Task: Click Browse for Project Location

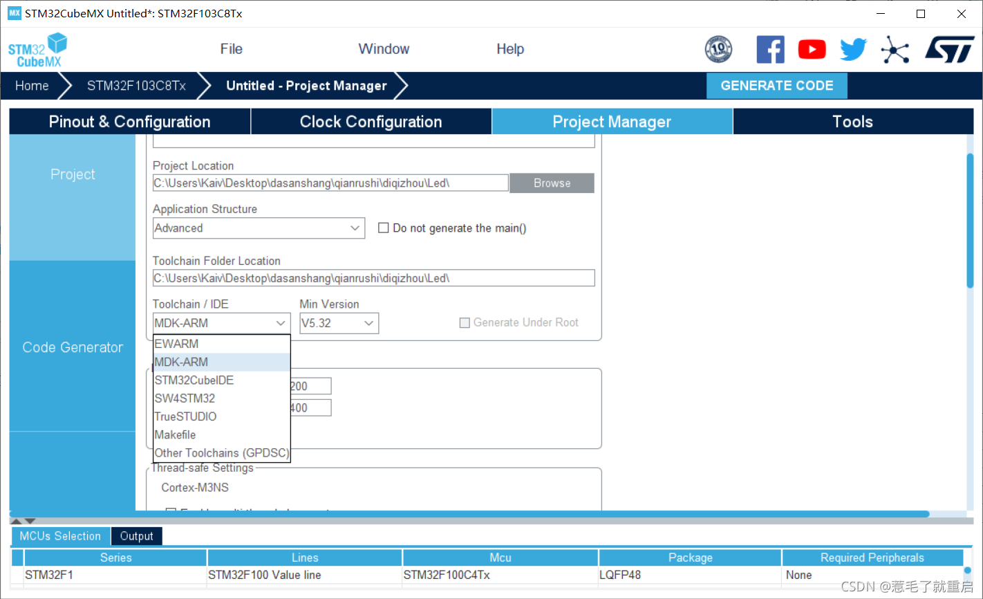Action: coord(552,183)
